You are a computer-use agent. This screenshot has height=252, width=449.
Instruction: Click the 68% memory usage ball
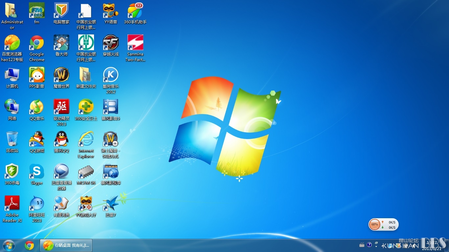(x=374, y=225)
